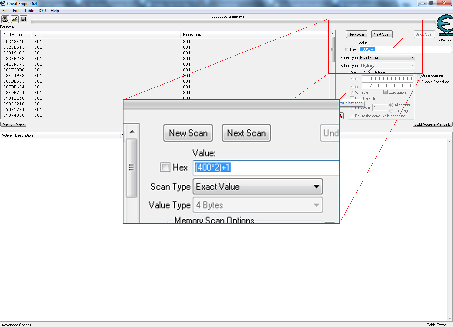This screenshot has width=453, height=327.
Task: Click the restore window button in the title bar
Action: coord(431,3)
